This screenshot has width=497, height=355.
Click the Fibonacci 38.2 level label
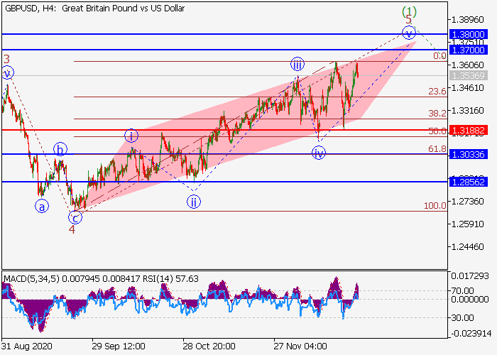point(437,113)
